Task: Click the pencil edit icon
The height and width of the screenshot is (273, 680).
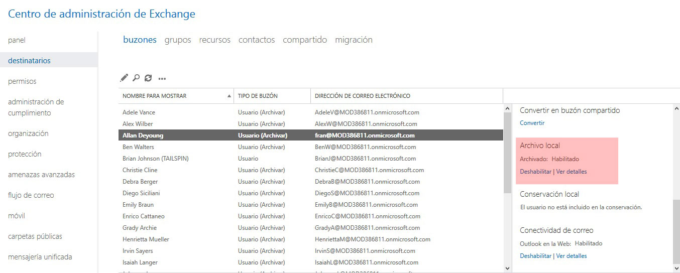Action: 124,78
